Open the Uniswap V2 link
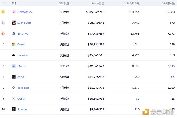This screenshot has height=118, width=177. [25, 12]
